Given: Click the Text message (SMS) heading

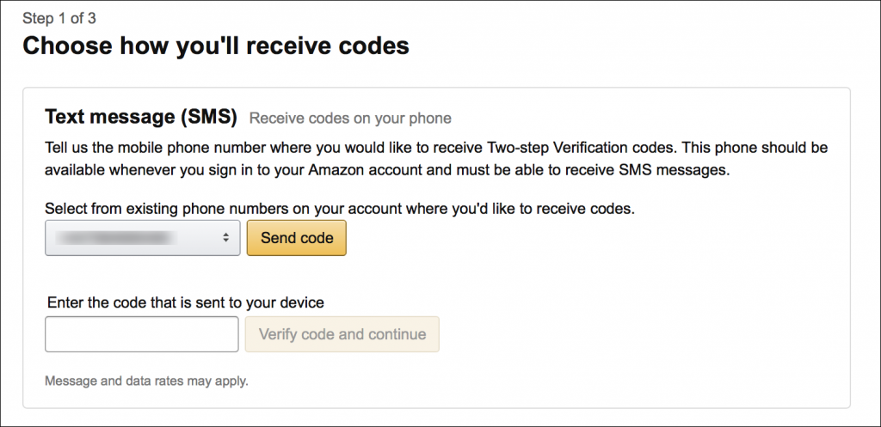Looking at the screenshot, I should pyautogui.click(x=141, y=117).
